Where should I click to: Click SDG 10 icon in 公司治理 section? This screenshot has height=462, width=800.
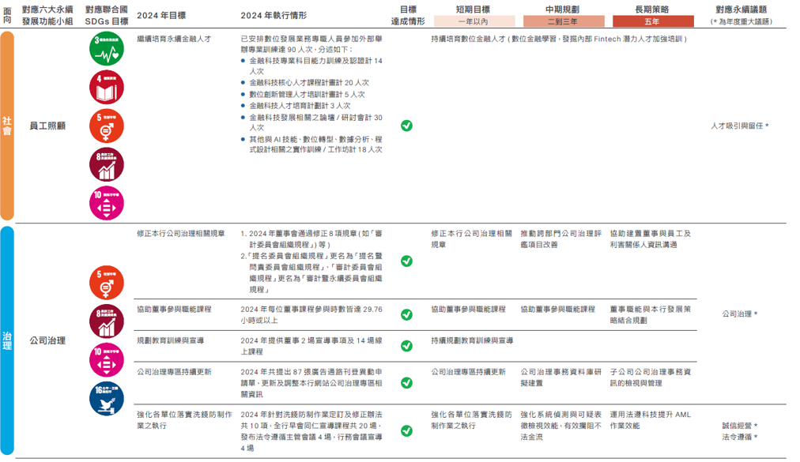coord(107,360)
